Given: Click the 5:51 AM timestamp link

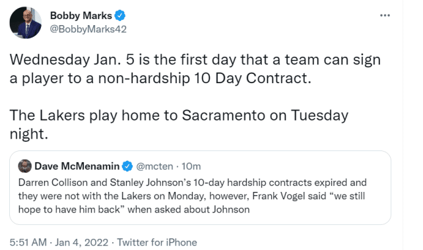Looking at the screenshot, I should click(28, 242).
